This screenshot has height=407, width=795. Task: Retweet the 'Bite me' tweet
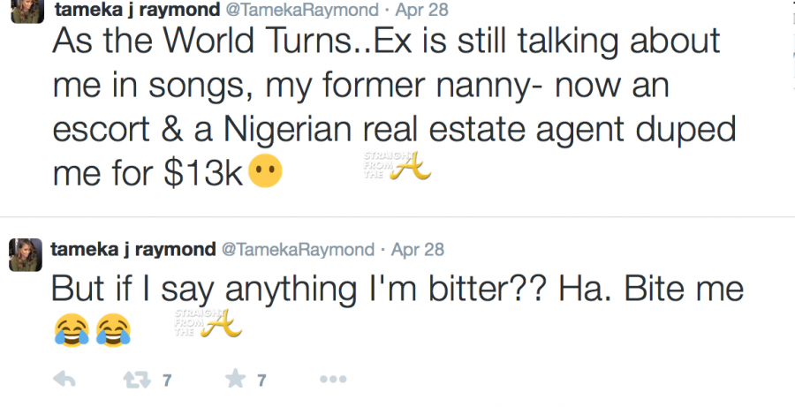[x=136, y=380]
